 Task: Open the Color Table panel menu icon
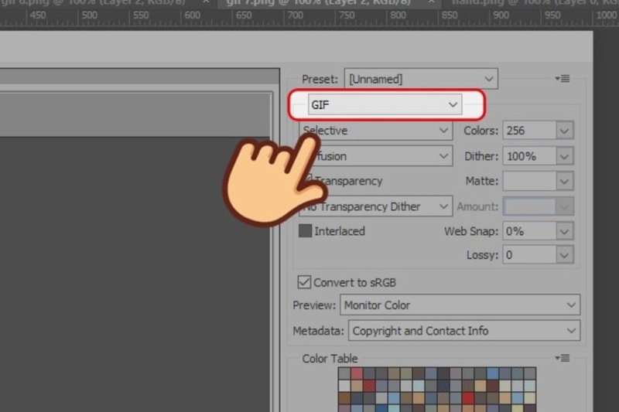click(563, 358)
